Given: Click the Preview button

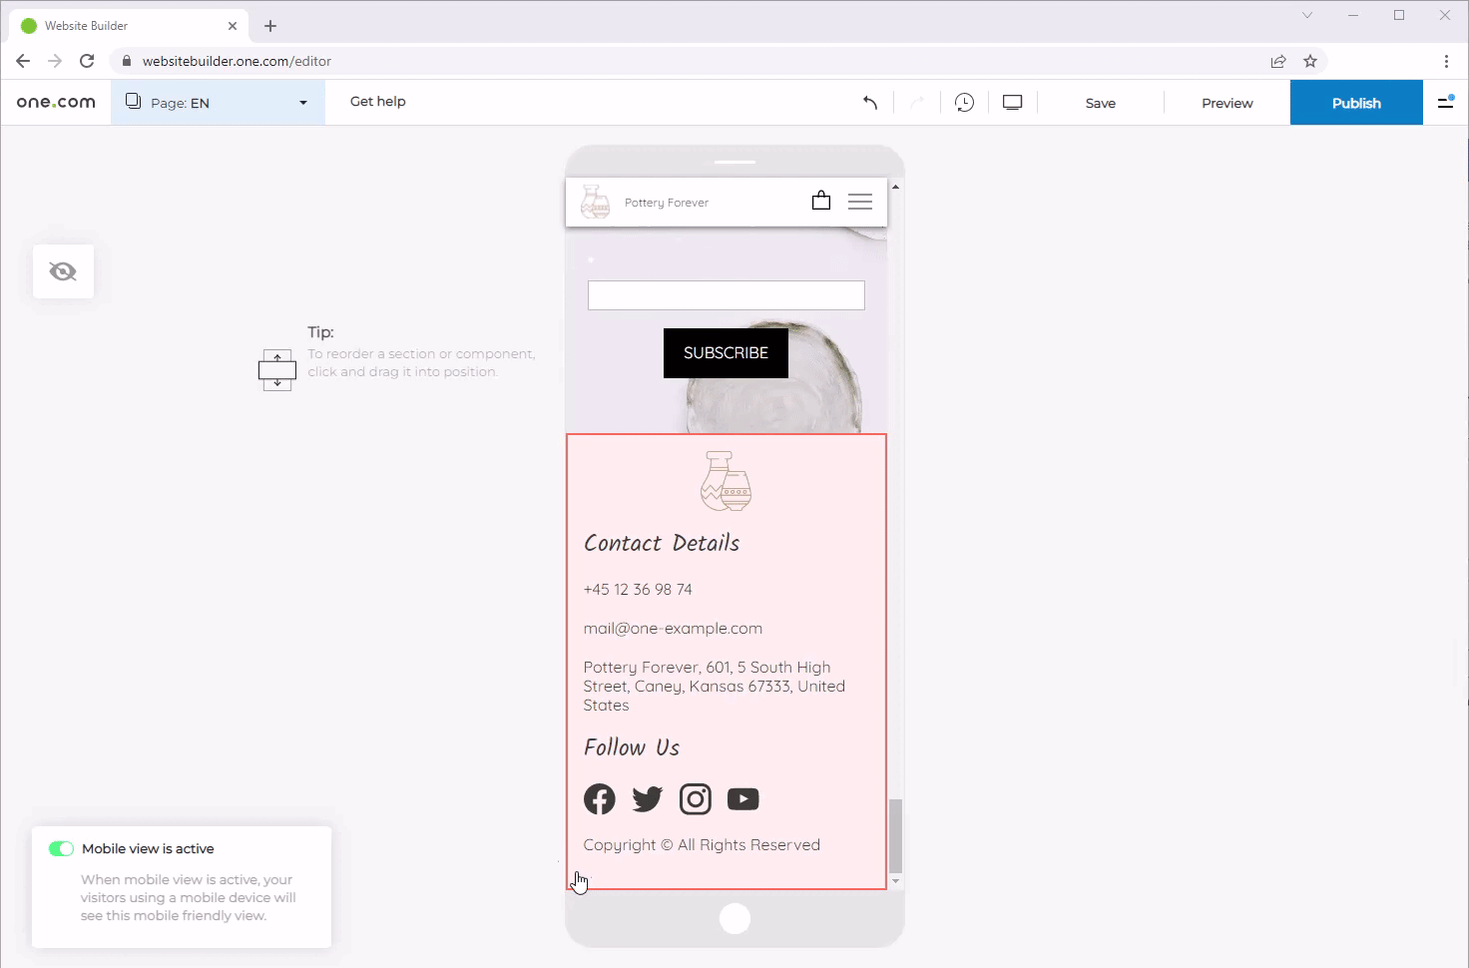Looking at the screenshot, I should point(1226,103).
